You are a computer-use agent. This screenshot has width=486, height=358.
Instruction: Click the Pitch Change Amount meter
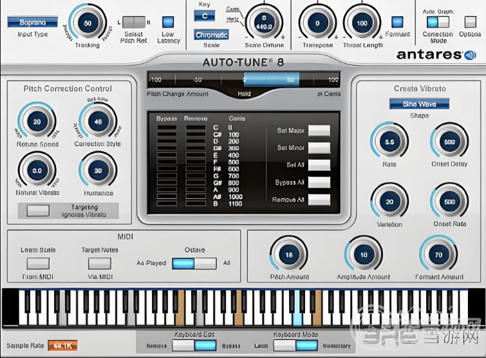point(243,80)
